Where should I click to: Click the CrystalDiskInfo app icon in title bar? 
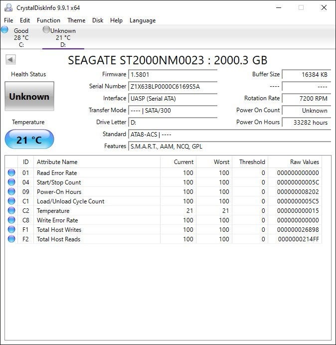coord(8,7)
